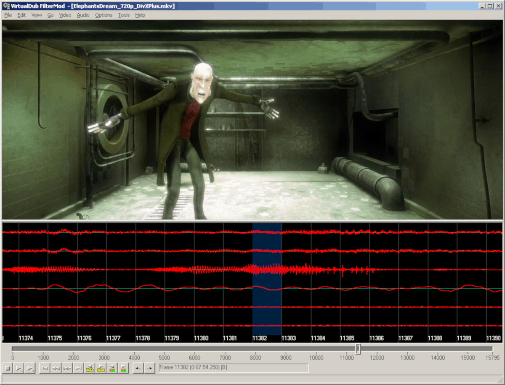Open the Help menu
505x385 pixels.
[140, 15]
